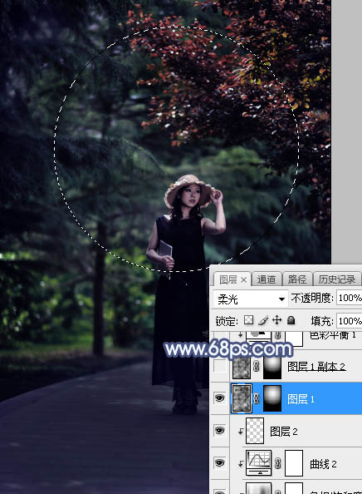Viewport: 362px width, 494px height.
Task: Switch to the 路径 tab
Action: pos(297,279)
